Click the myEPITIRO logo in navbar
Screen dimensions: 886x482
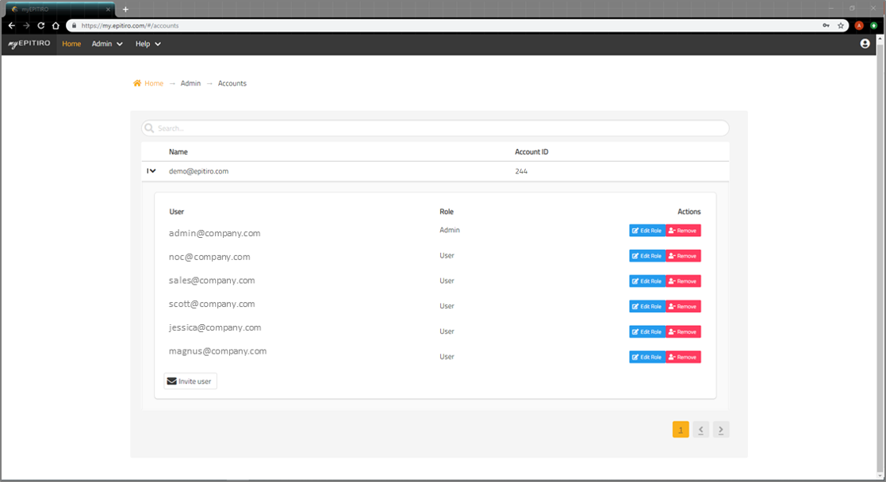pos(29,44)
